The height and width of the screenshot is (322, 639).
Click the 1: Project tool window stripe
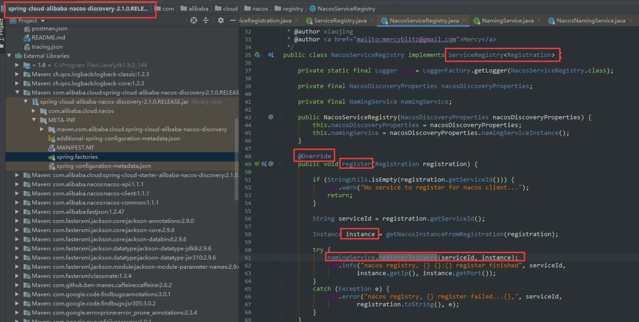pos(2,32)
